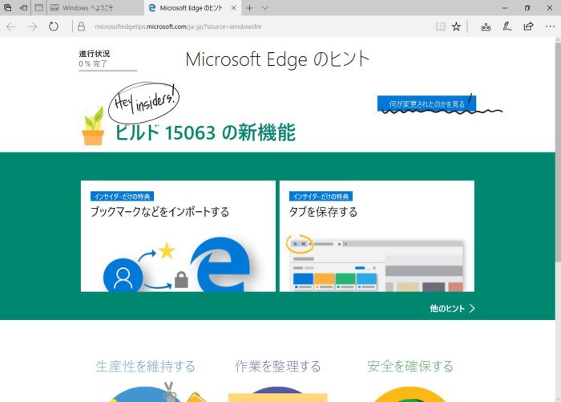Click the 何が変更されたのかを見る button
This screenshot has width=561, height=402.
pyautogui.click(x=426, y=104)
